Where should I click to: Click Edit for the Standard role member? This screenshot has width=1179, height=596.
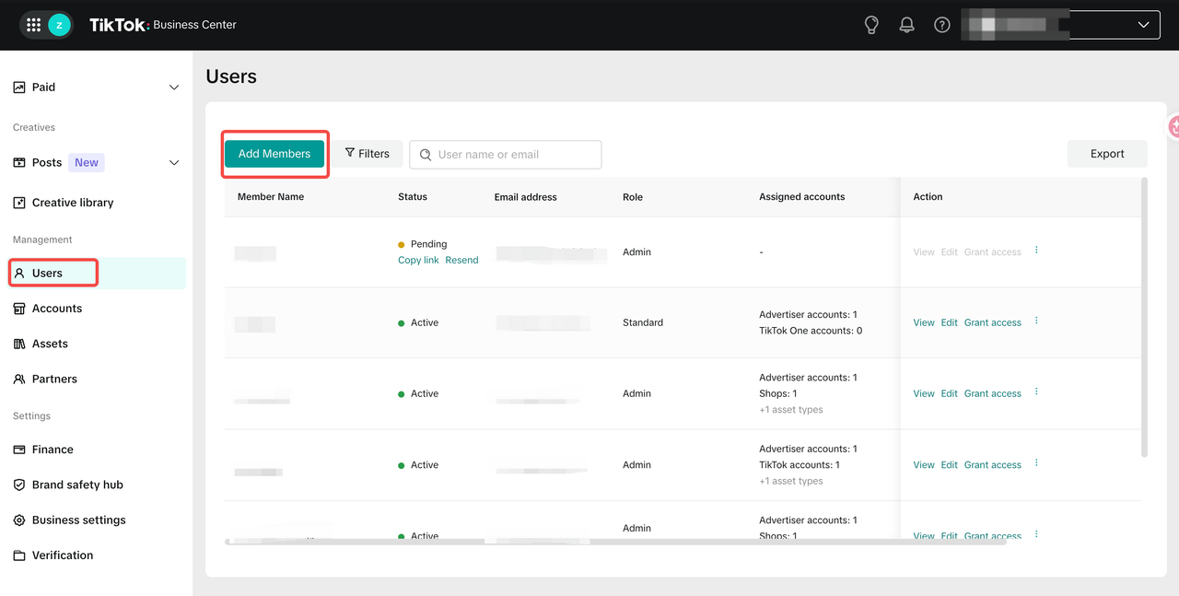[x=950, y=322]
